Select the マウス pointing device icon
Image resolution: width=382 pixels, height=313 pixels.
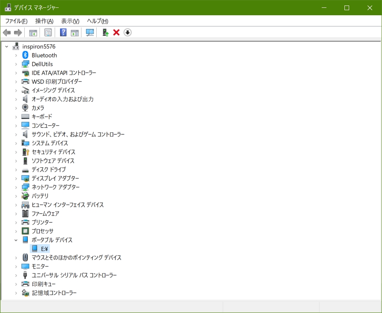pyautogui.click(x=25, y=257)
